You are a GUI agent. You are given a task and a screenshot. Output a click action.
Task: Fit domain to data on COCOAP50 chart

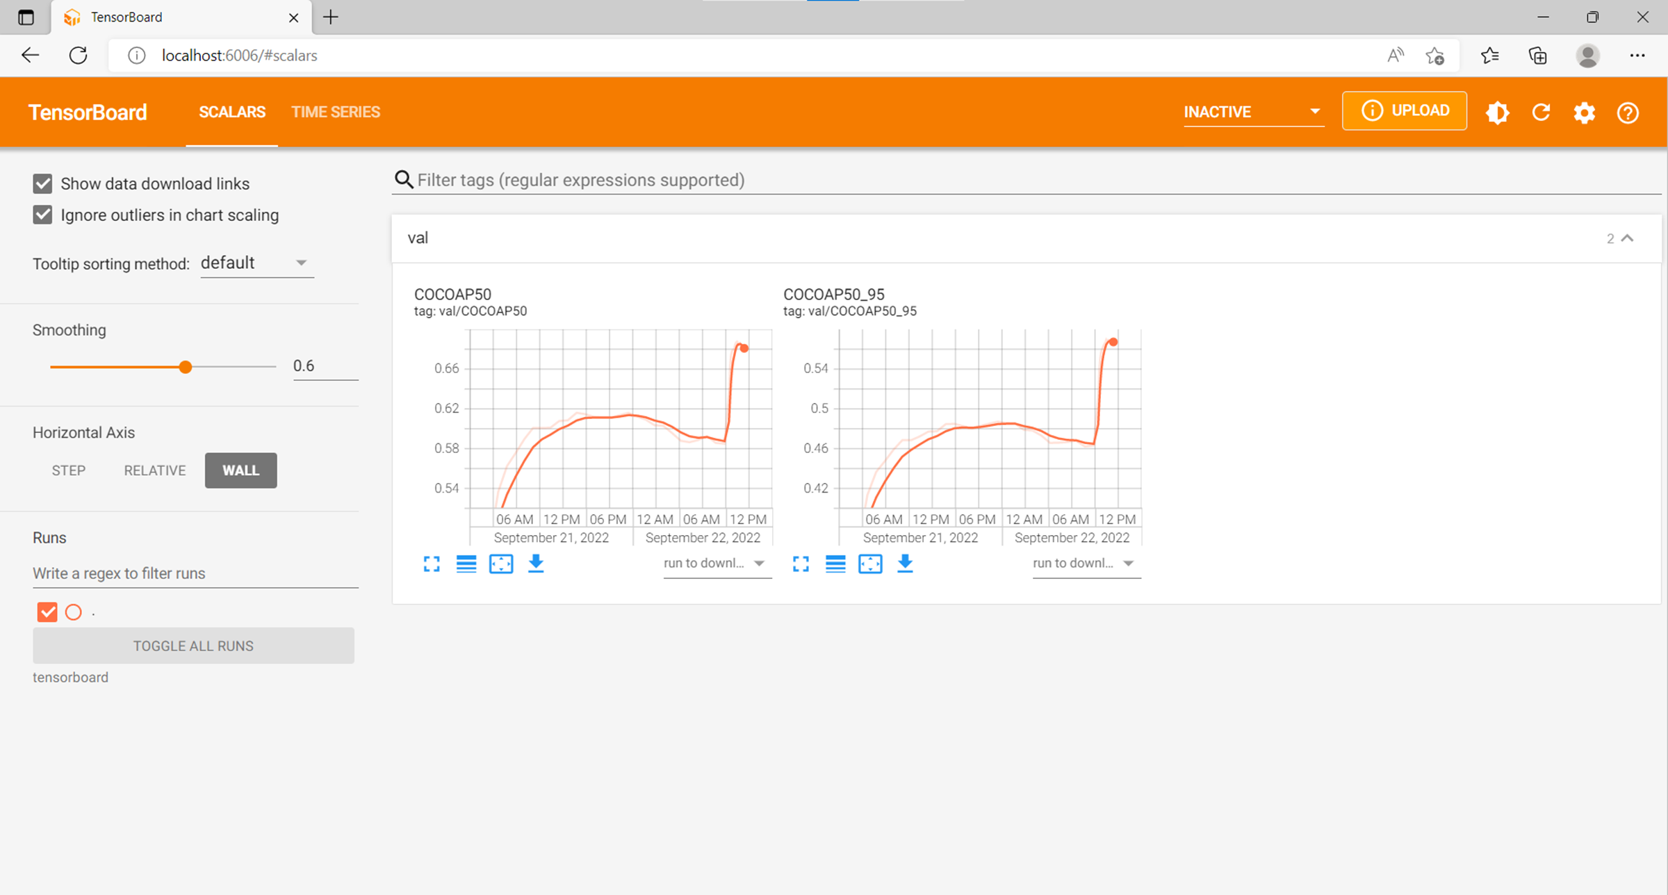501,564
